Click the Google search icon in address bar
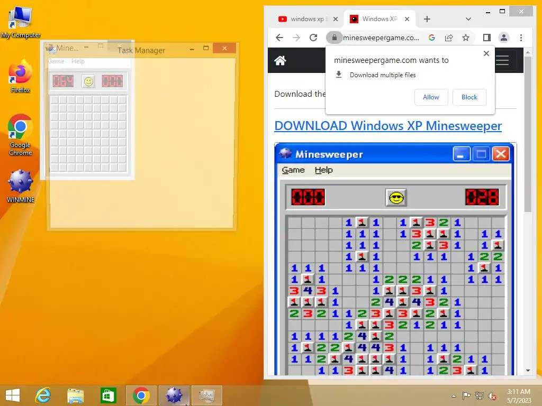The image size is (542, 406). (432, 38)
